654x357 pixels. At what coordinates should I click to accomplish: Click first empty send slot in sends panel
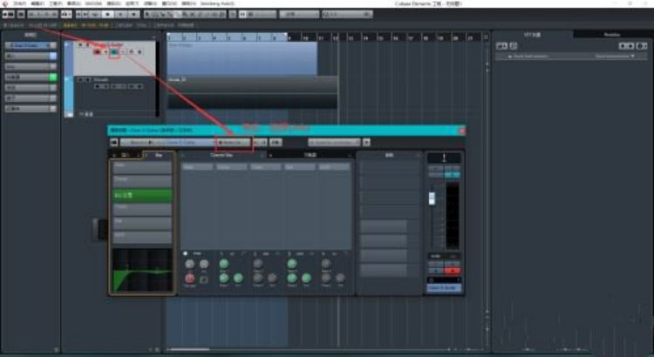pos(389,166)
